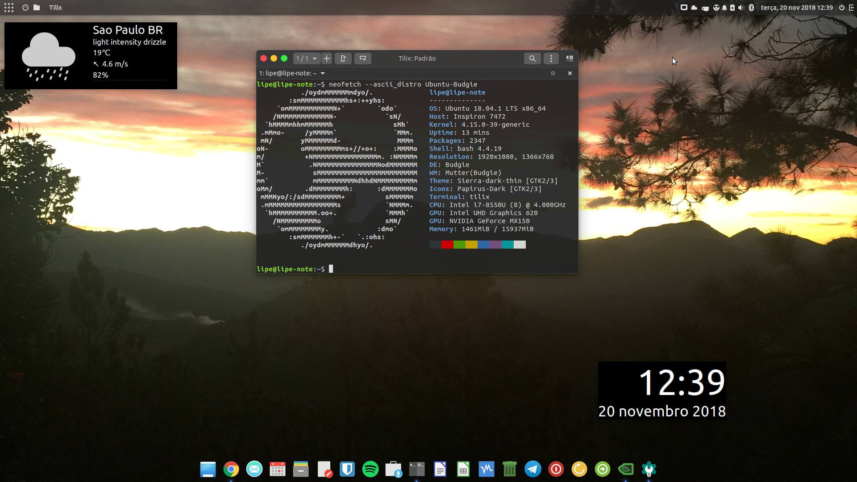Open Telegram from the dock
The width and height of the screenshot is (857, 482).
[x=533, y=469]
